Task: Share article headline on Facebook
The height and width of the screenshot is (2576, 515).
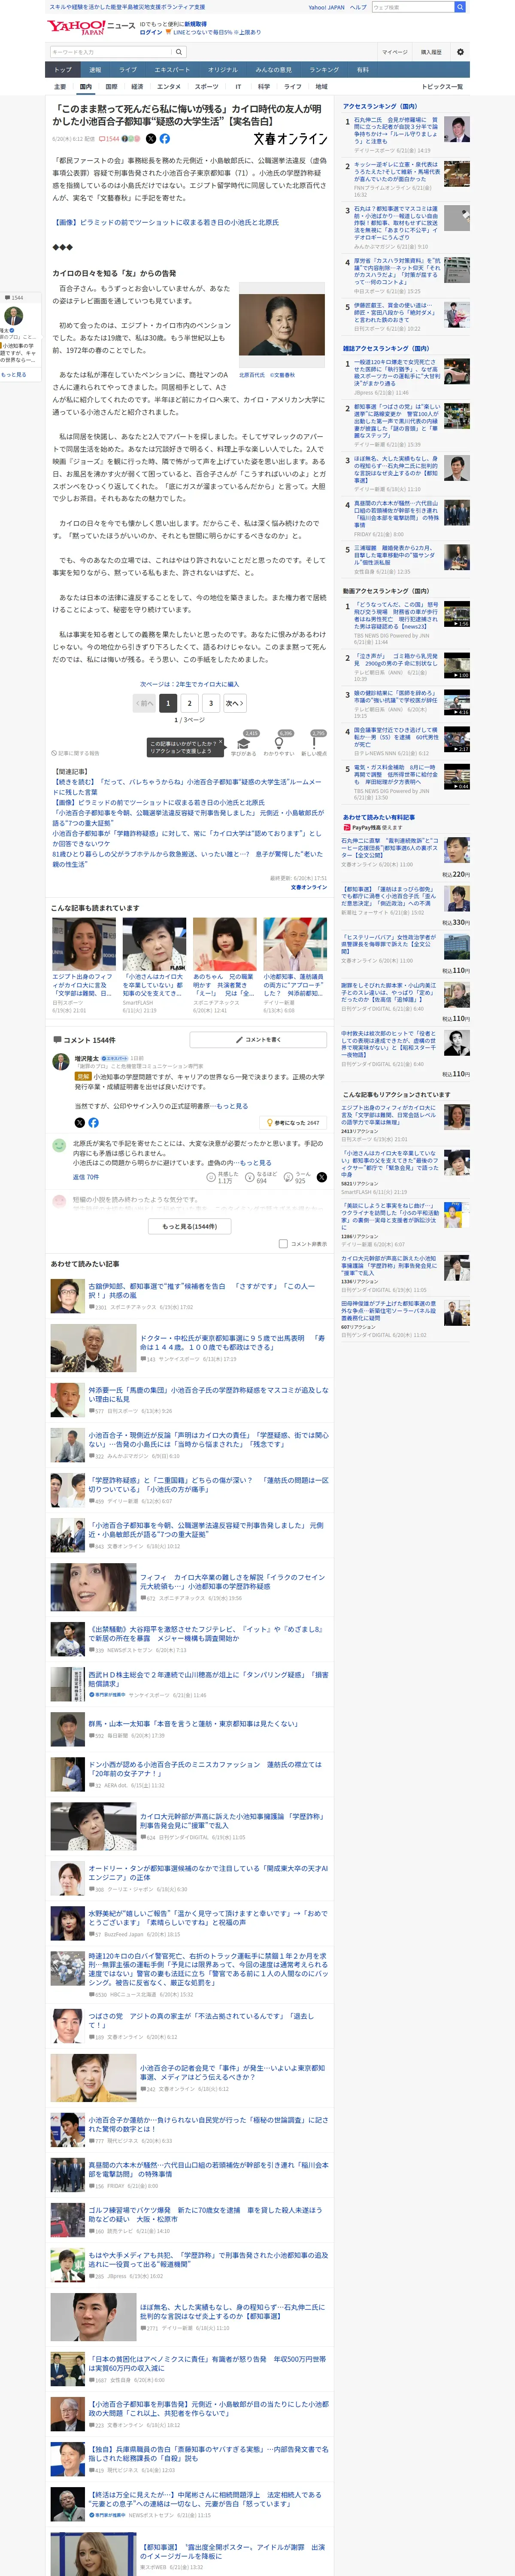Action: (x=165, y=139)
